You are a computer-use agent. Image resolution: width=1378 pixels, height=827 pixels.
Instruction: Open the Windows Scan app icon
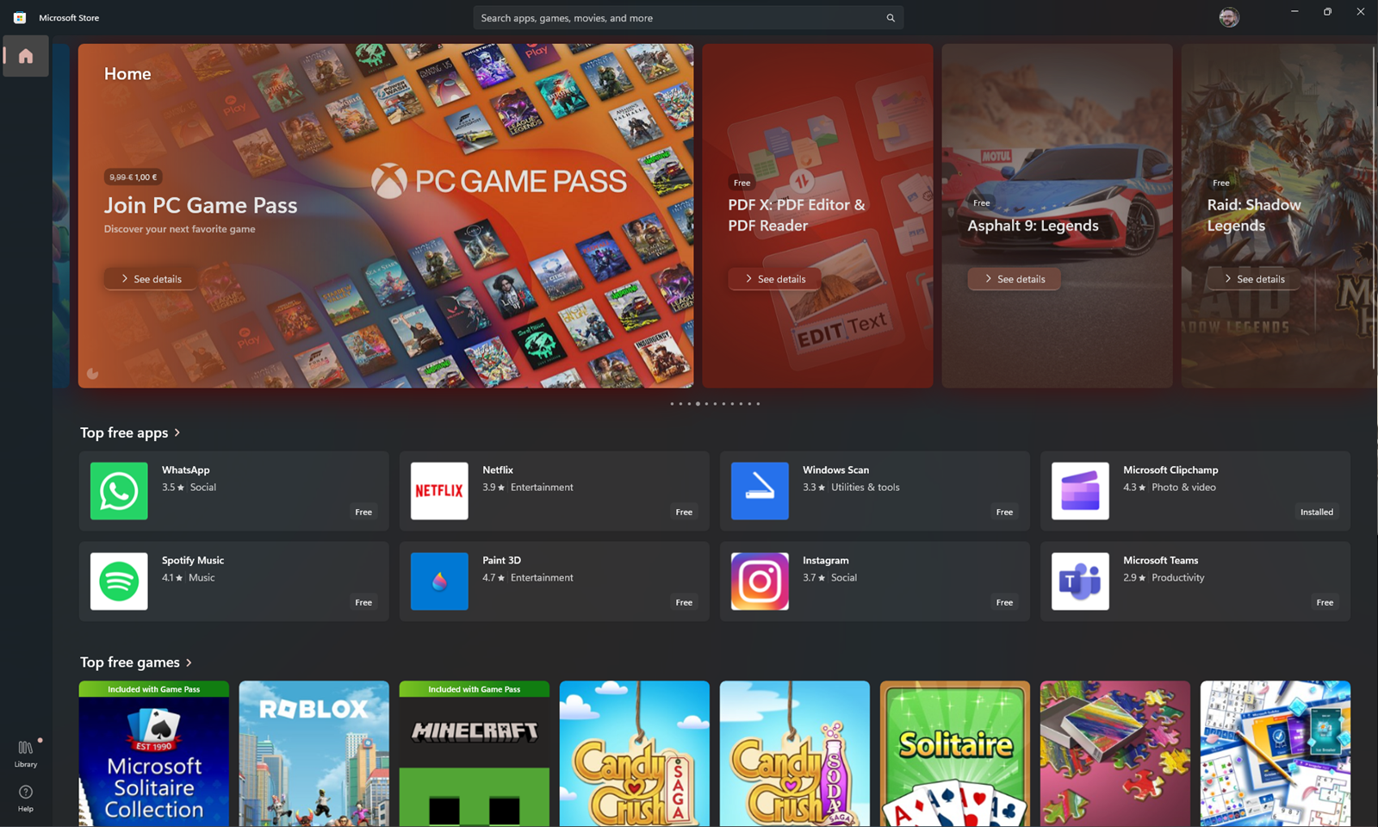coord(760,491)
